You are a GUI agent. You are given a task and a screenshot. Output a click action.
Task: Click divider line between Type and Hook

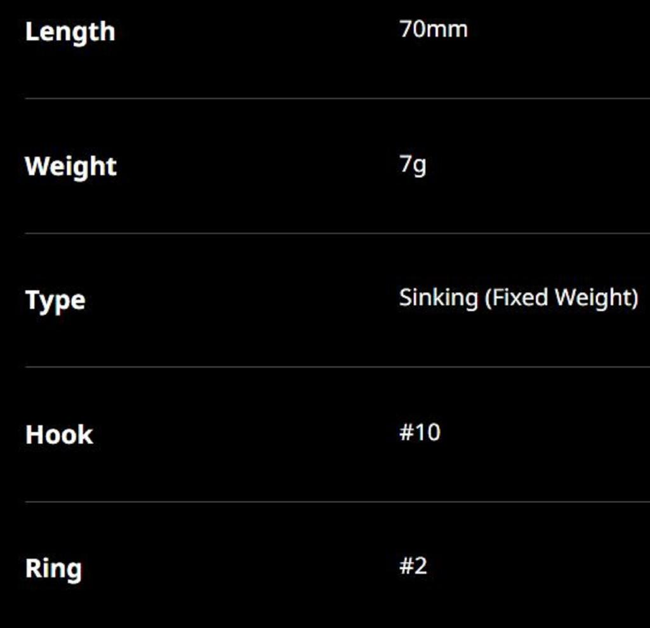(336, 367)
